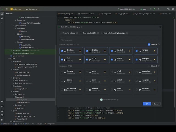Open the Problems tool window icon
176x132 pixels.
pyautogui.click(x=2, y=111)
